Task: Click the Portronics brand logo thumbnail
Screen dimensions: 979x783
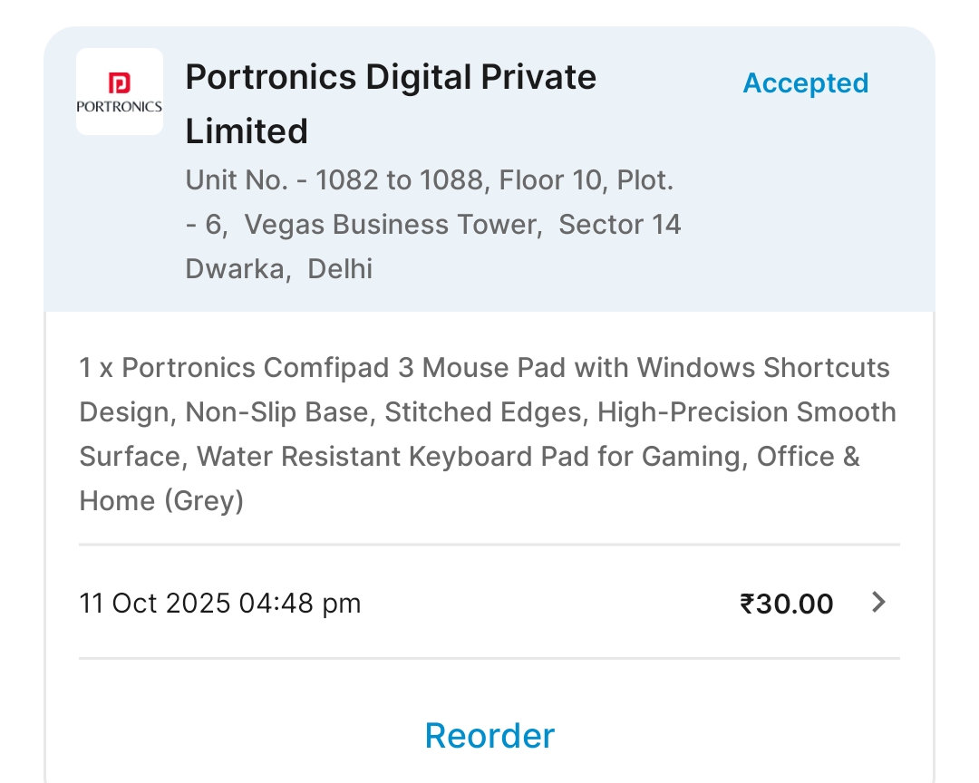Action: pos(120,92)
